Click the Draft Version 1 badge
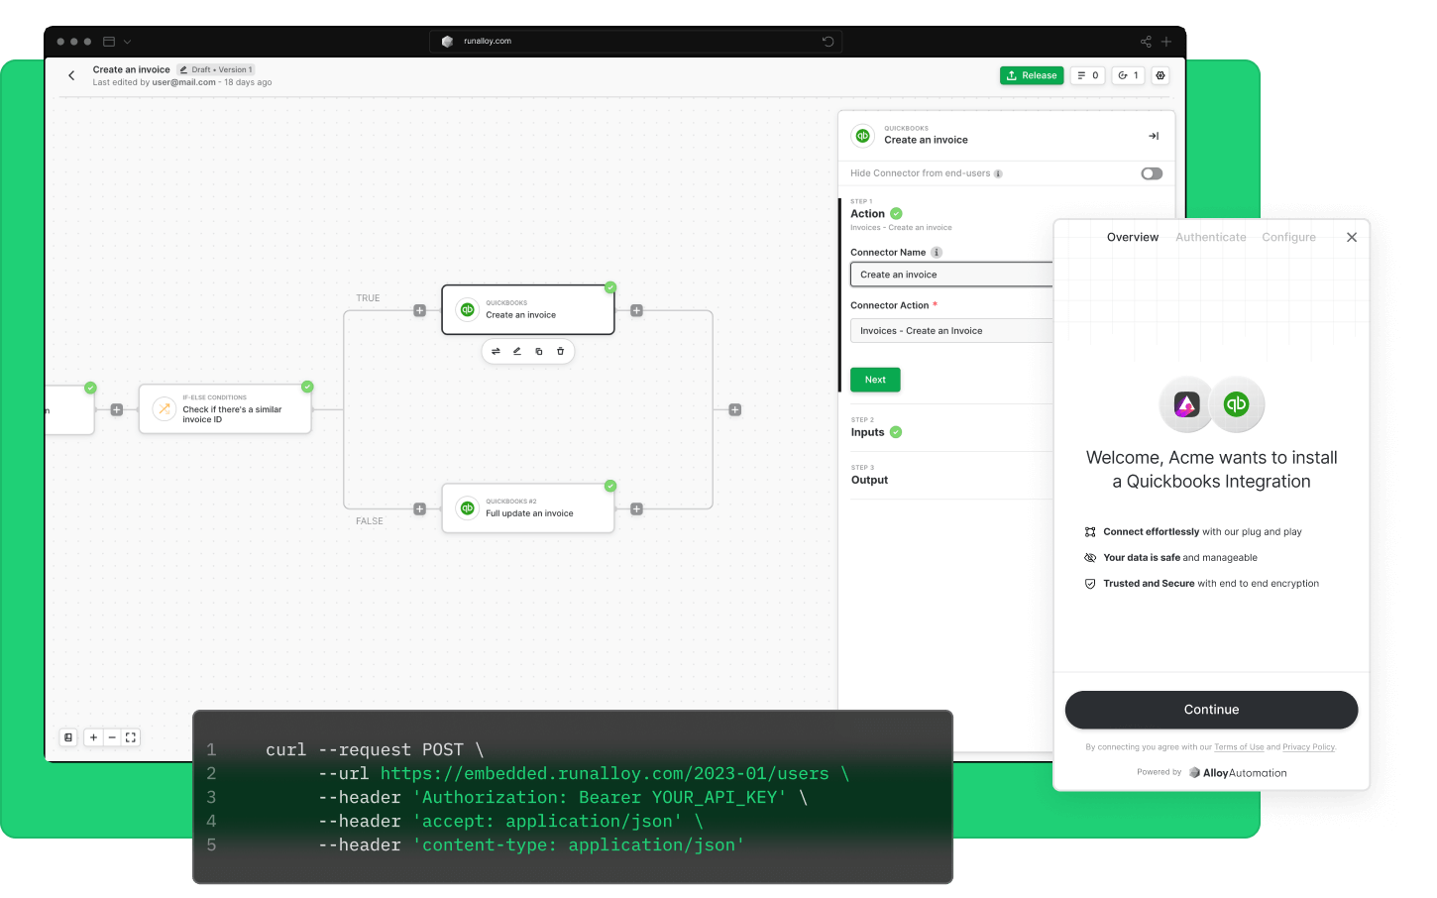 click(x=216, y=69)
